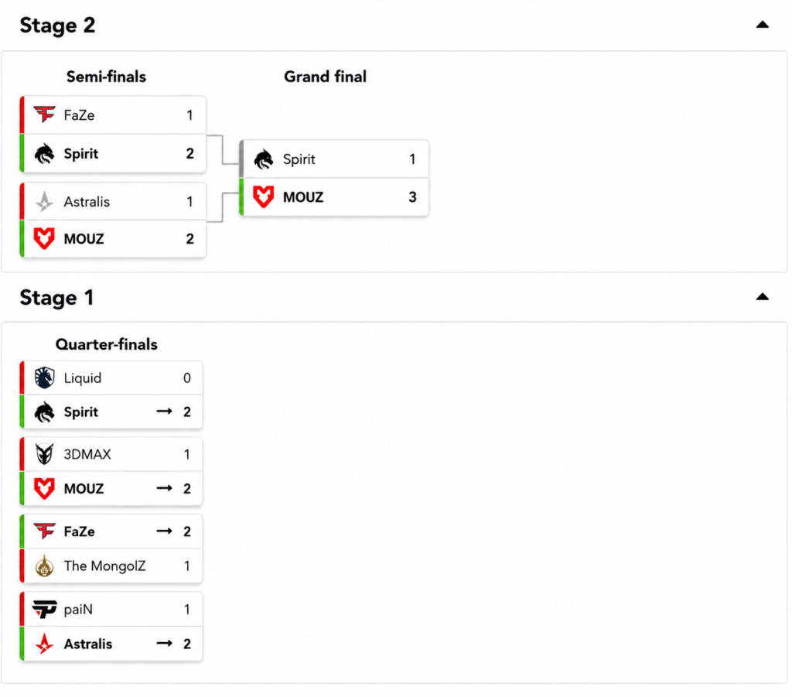Image resolution: width=792 pixels, height=697 pixels.
Task: Click the Spirit dragon logo in semi-finals
Action: click(x=44, y=153)
